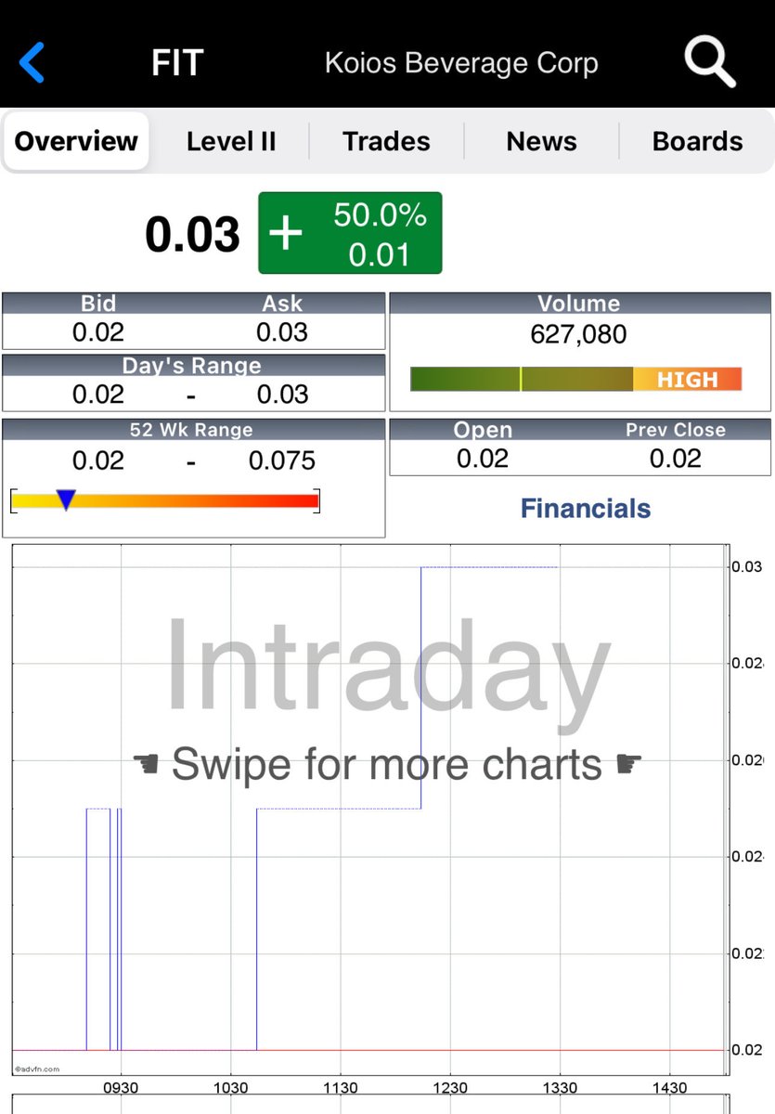Tap the blue back arrow
Screen dimensions: 775x1114
[x=32, y=62]
